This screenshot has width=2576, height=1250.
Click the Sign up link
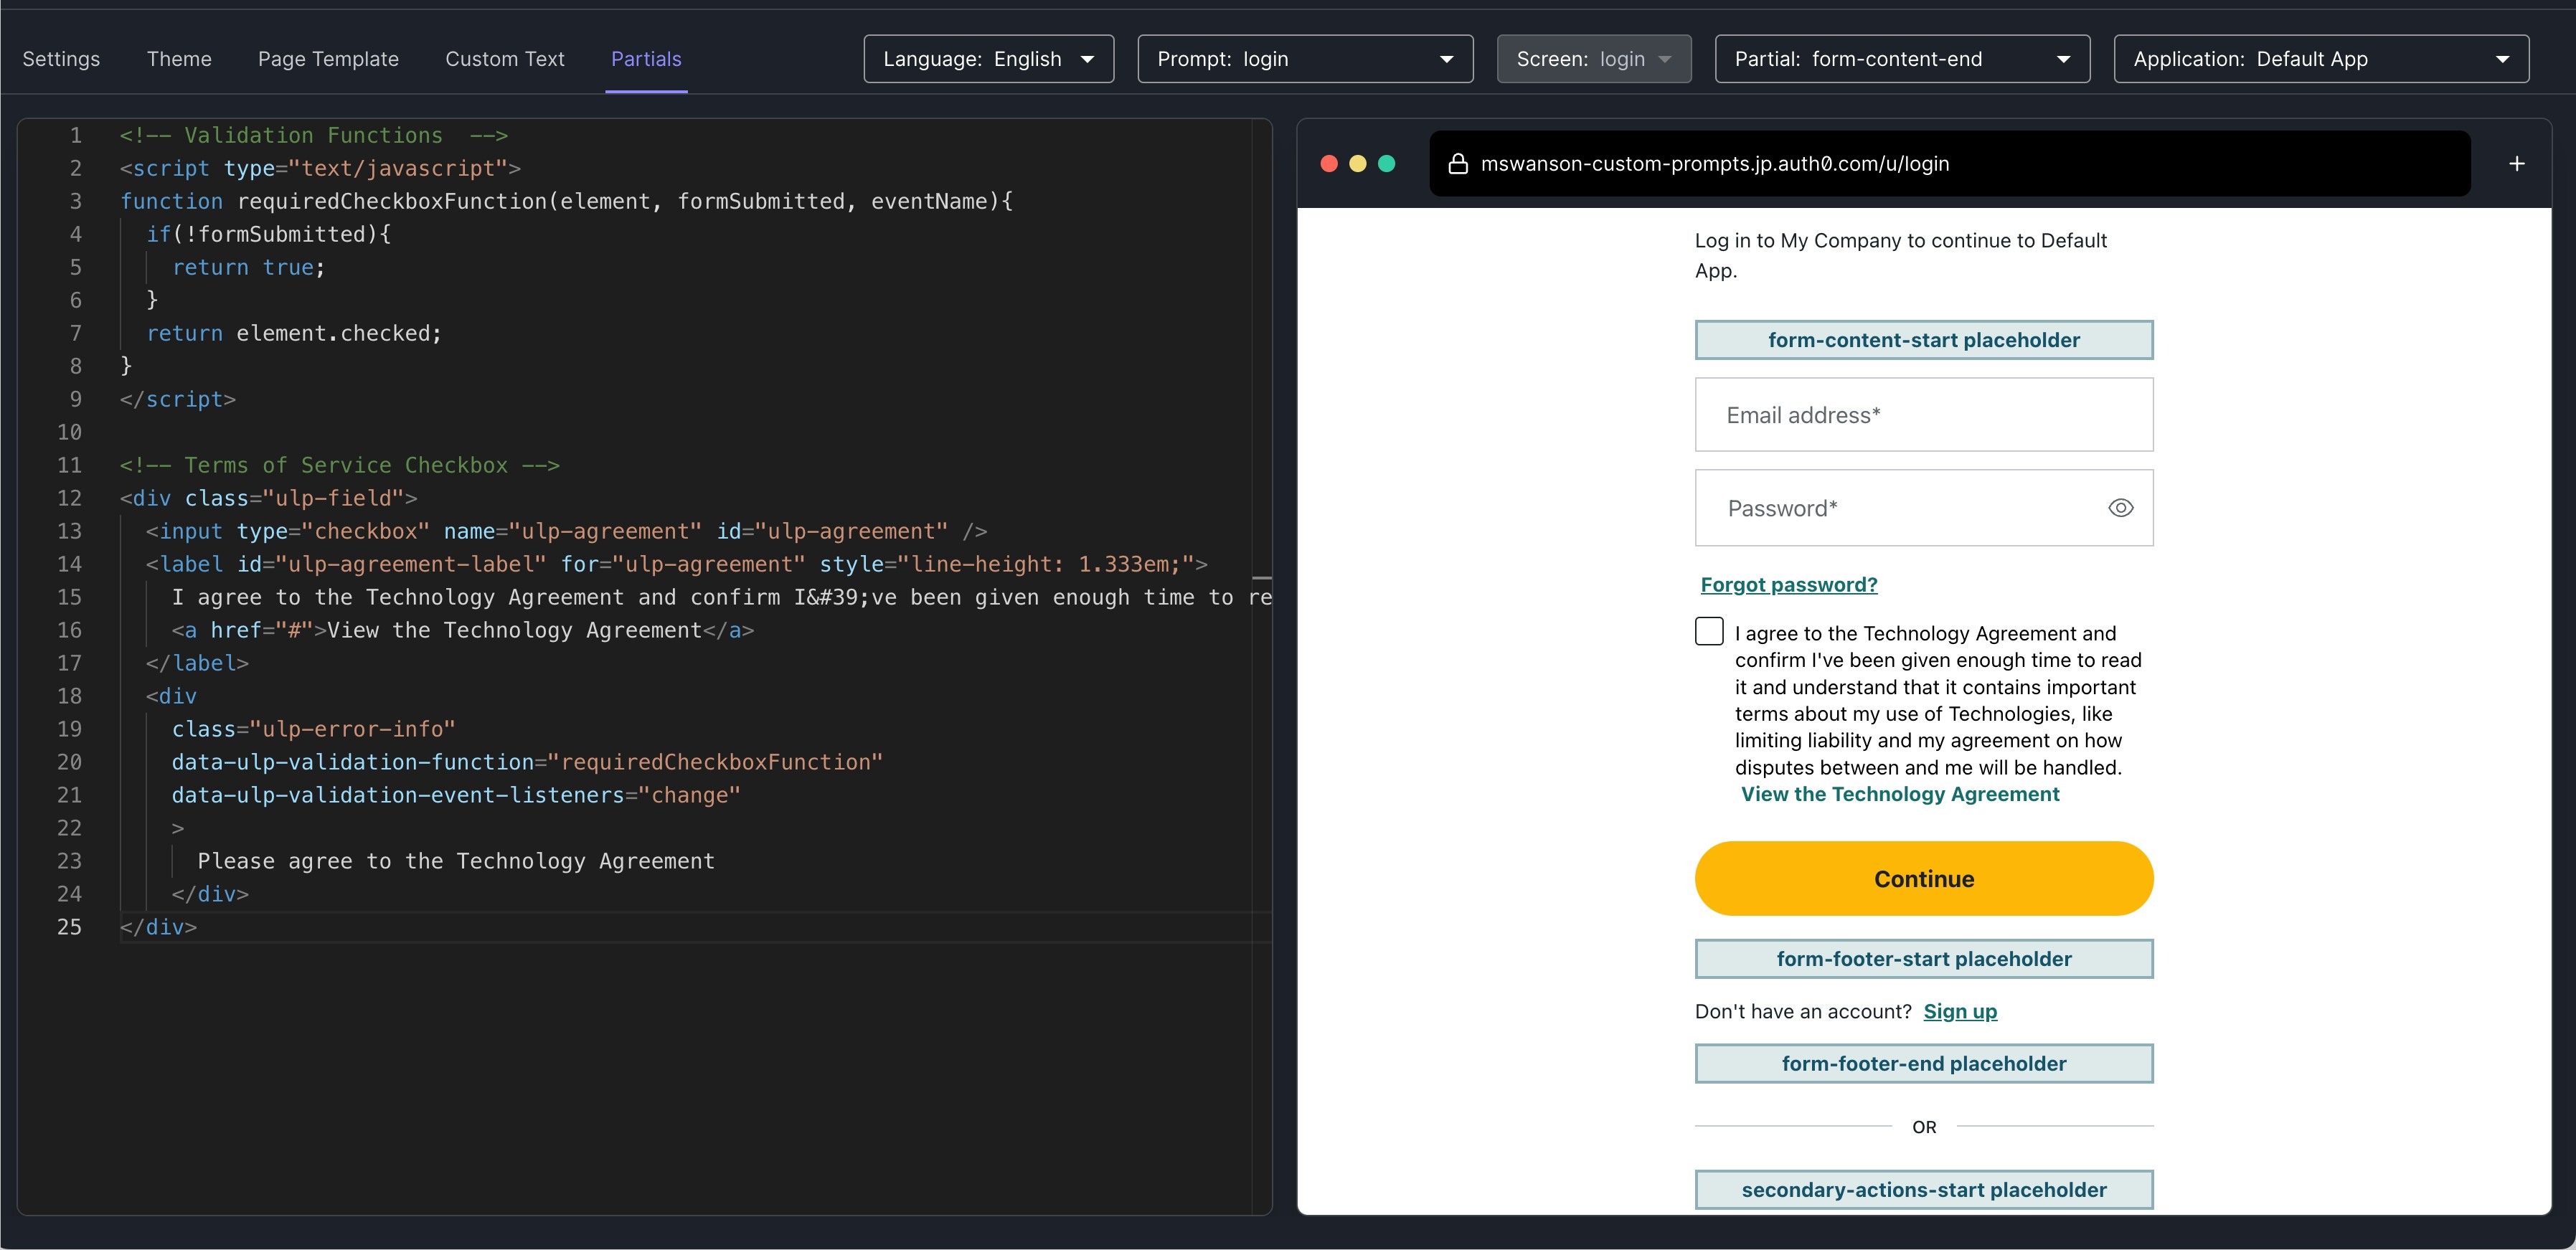tap(1959, 1012)
